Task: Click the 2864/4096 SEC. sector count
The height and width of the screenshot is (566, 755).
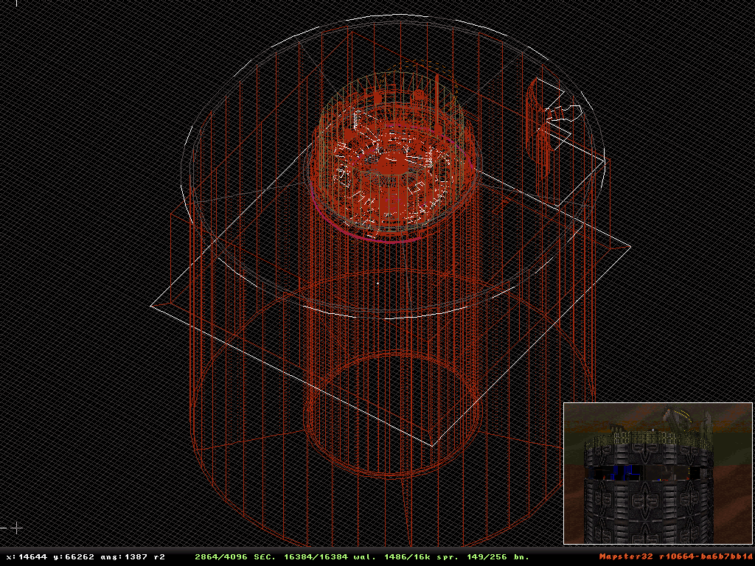Action: [235, 557]
